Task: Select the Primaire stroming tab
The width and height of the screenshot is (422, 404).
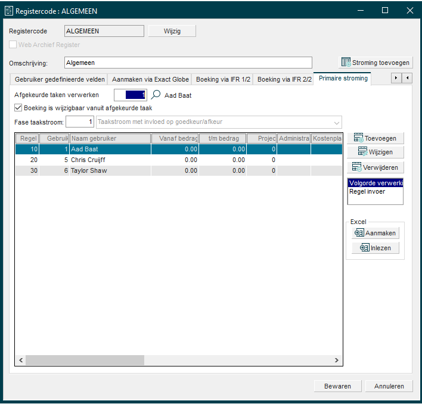Action: [343, 78]
